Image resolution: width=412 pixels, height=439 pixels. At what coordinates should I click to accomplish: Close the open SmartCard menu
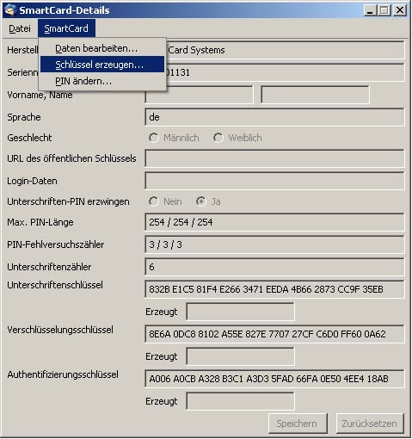pyautogui.click(x=66, y=28)
